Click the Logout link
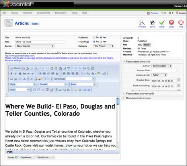Screen dimensions: 187x166 click(x=181, y=13)
